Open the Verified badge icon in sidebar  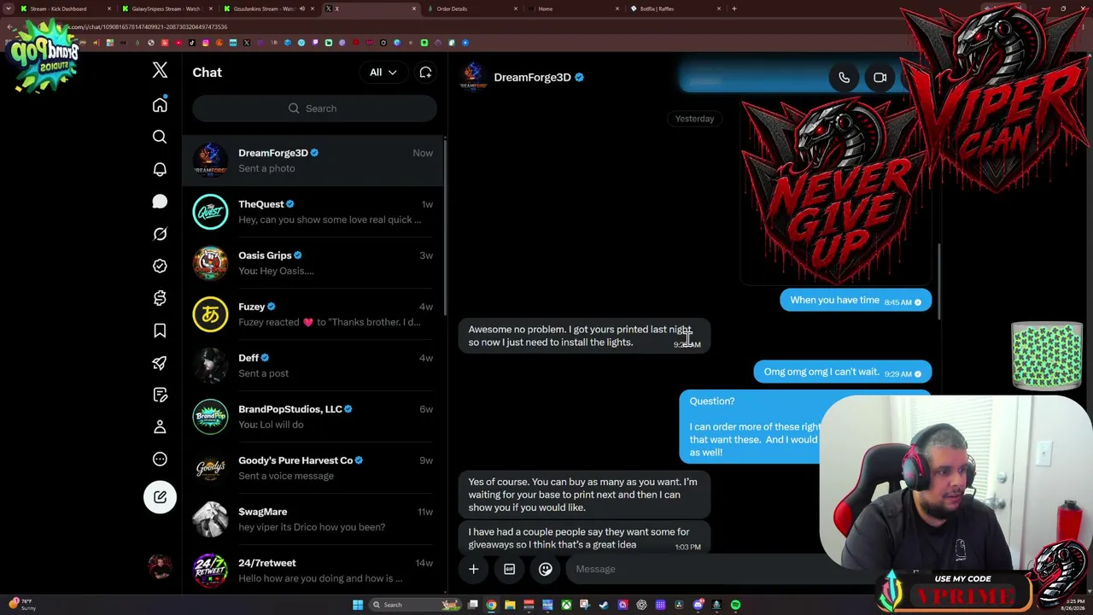point(160,266)
